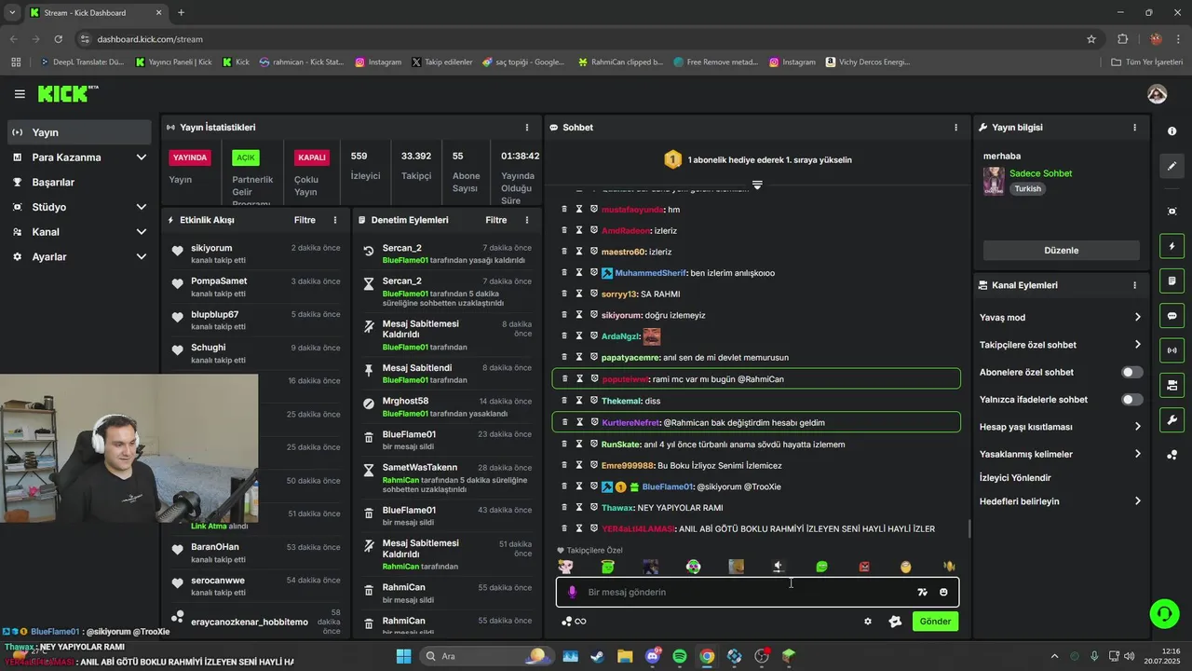This screenshot has width=1192, height=671.
Task: Open the hamburger menu beside Kick logo
Action: [20, 94]
